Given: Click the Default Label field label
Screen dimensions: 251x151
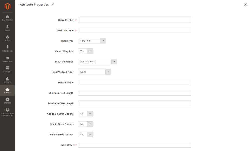Looking at the screenshot, I should pos(66,20).
